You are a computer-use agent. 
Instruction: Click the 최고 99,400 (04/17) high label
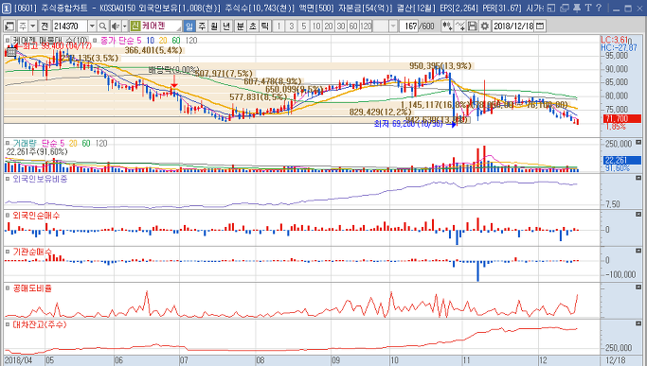click(56, 45)
